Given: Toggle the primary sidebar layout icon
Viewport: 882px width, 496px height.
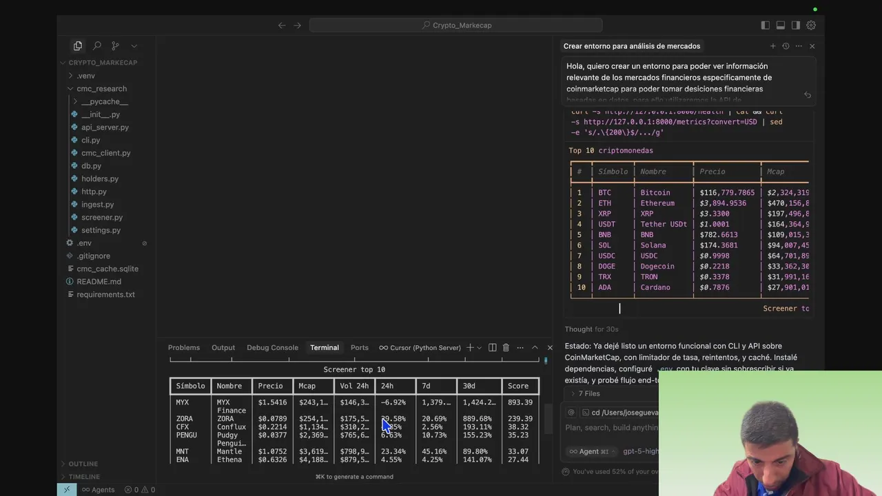Looking at the screenshot, I should click(766, 25).
